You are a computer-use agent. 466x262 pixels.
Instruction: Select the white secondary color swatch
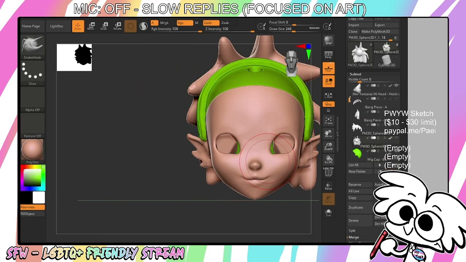point(39,198)
